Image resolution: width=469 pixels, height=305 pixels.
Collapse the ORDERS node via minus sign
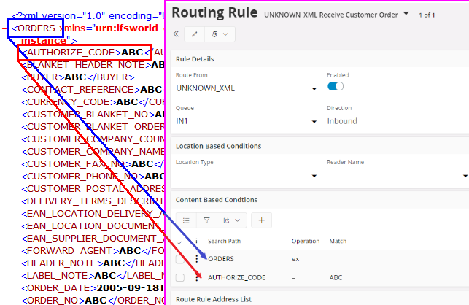[4, 28]
